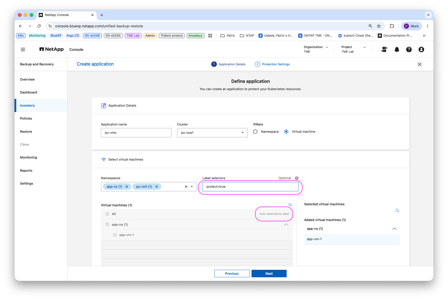The image size is (448, 300).
Task: Click the Previous button
Action: pos(232,274)
